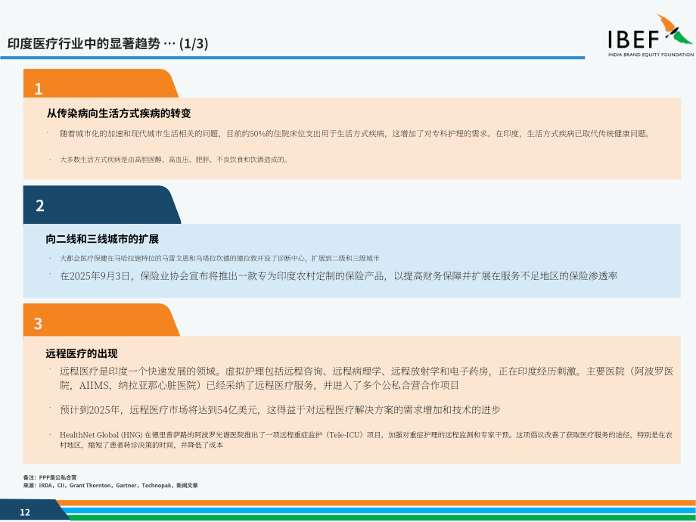
Task: Click the bullet beginning 远程医疗是印度一个快速发展
Action: click(367, 378)
